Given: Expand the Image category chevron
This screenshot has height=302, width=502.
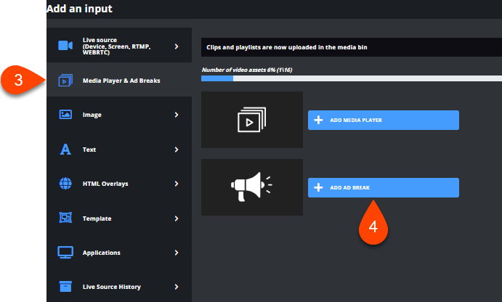Looking at the screenshot, I should pos(177,115).
